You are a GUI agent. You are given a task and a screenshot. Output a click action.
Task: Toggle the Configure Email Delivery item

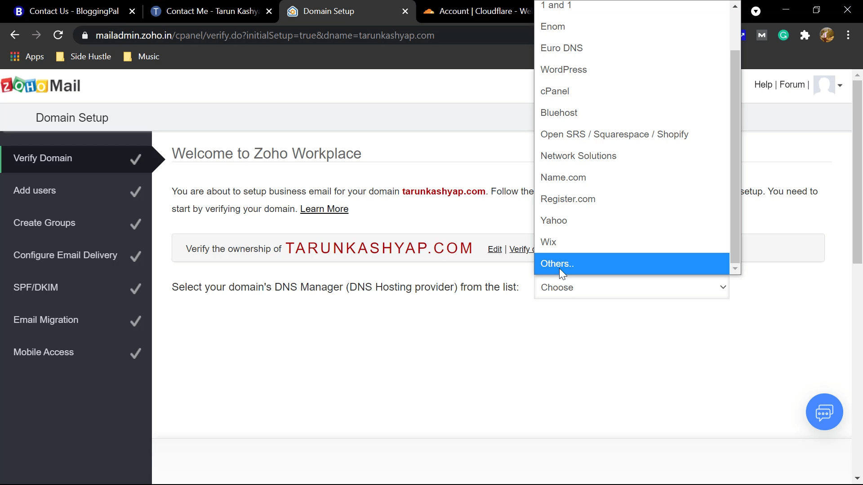(65, 255)
